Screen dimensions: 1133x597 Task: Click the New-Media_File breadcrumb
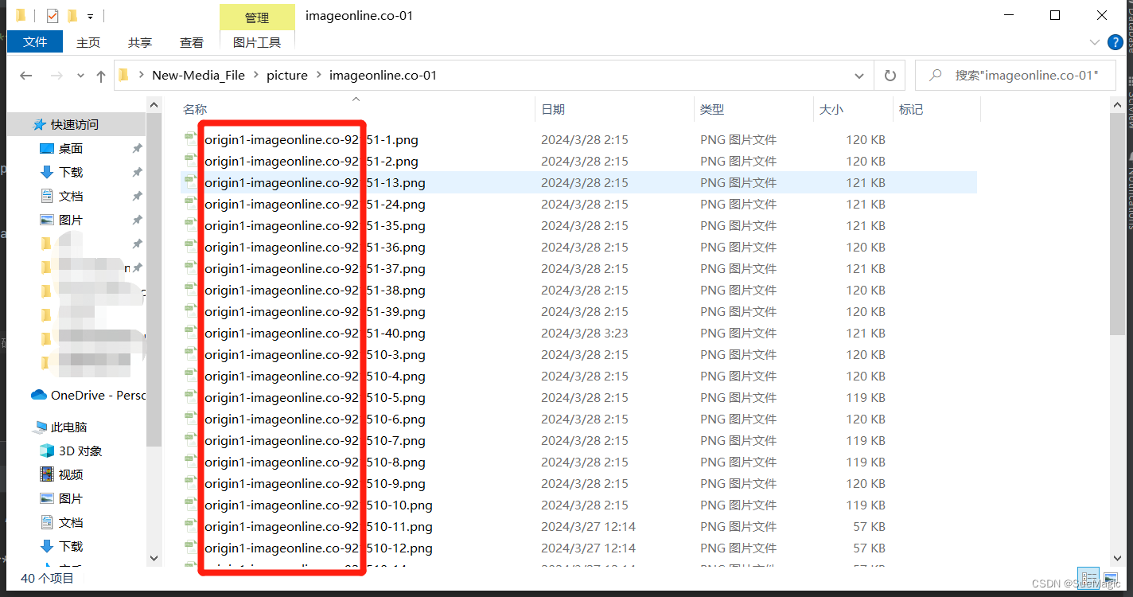coord(199,76)
